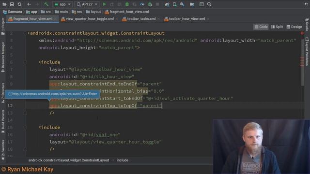Click the Open file folder icon
The image size is (310, 174).
pyautogui.click(x=4, y=4)
